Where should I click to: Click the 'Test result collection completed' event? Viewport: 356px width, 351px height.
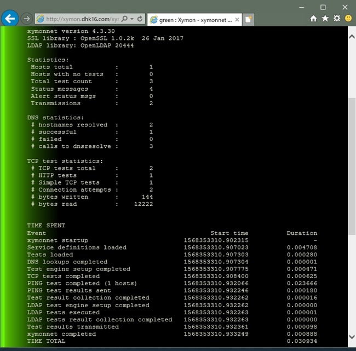pos(88,298)
